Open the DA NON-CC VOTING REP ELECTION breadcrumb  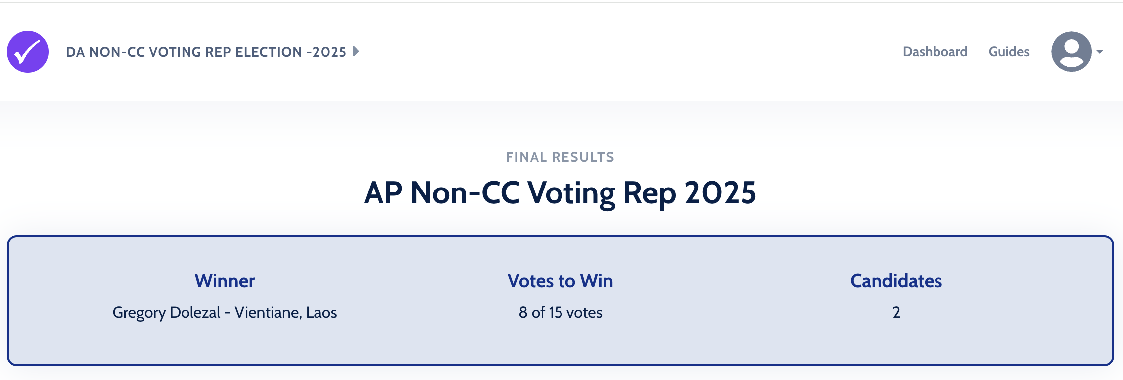[x=205, y=52]
